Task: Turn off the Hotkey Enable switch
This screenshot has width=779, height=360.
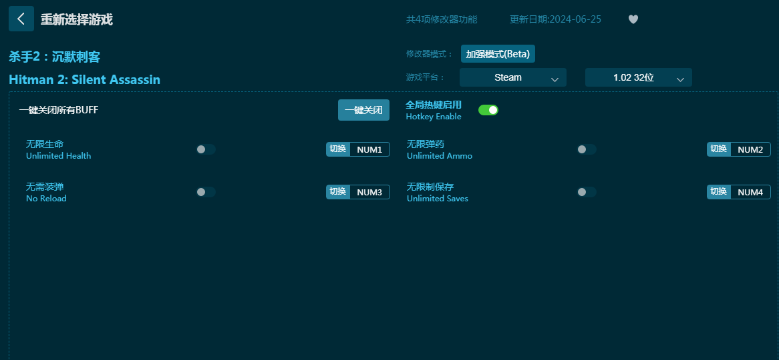Action: (488, 110)
